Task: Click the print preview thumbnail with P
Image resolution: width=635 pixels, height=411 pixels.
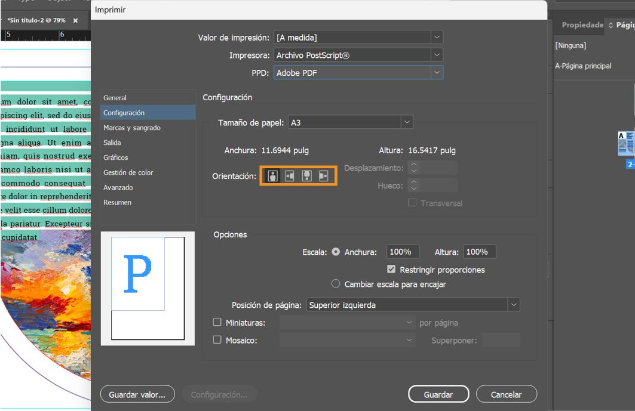Action: point(148,289)
